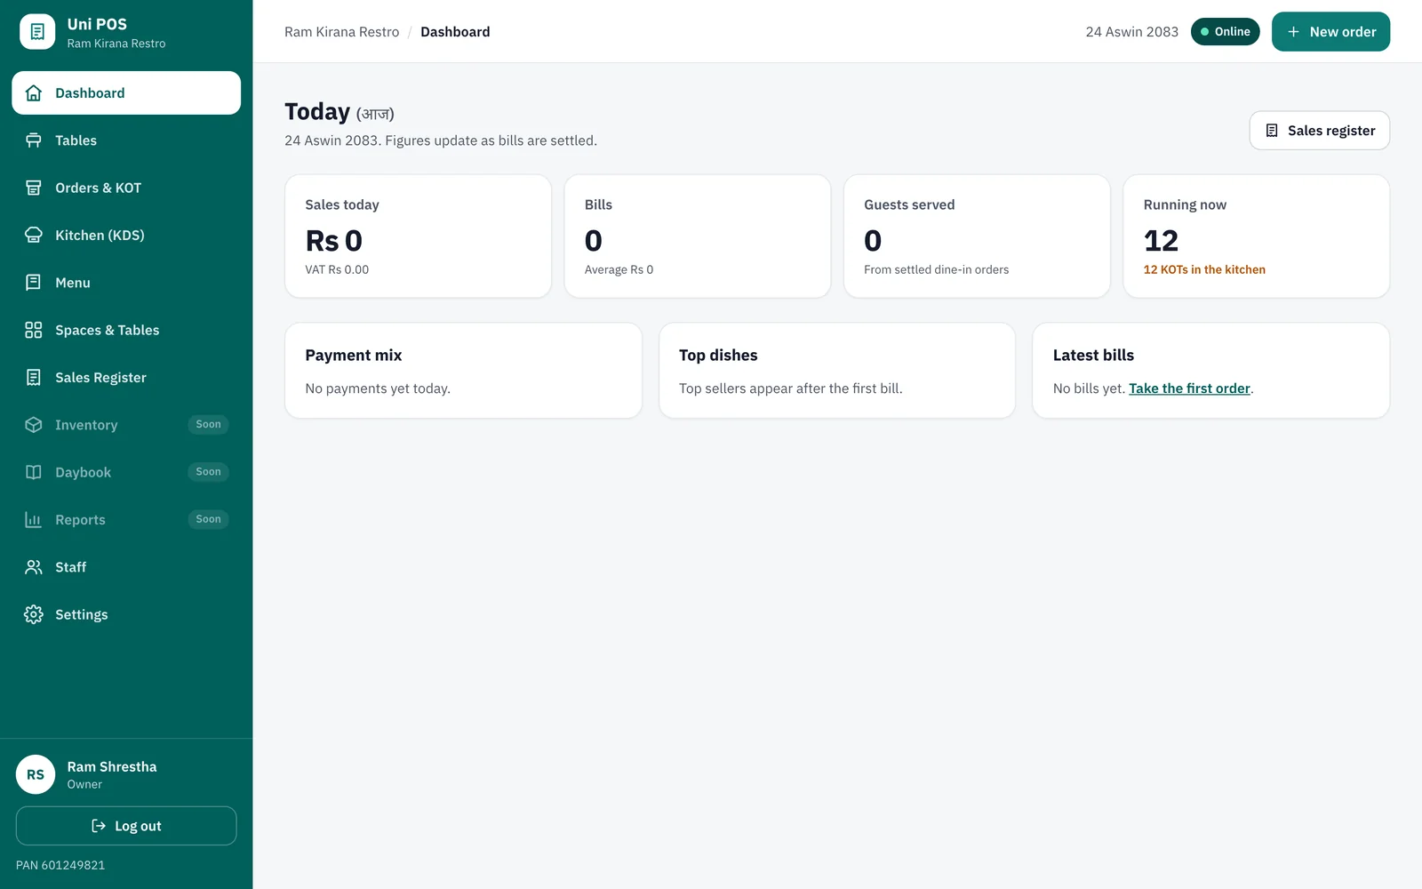
Task: Click the Daybook open-book icon
Action: pos(34,472)
